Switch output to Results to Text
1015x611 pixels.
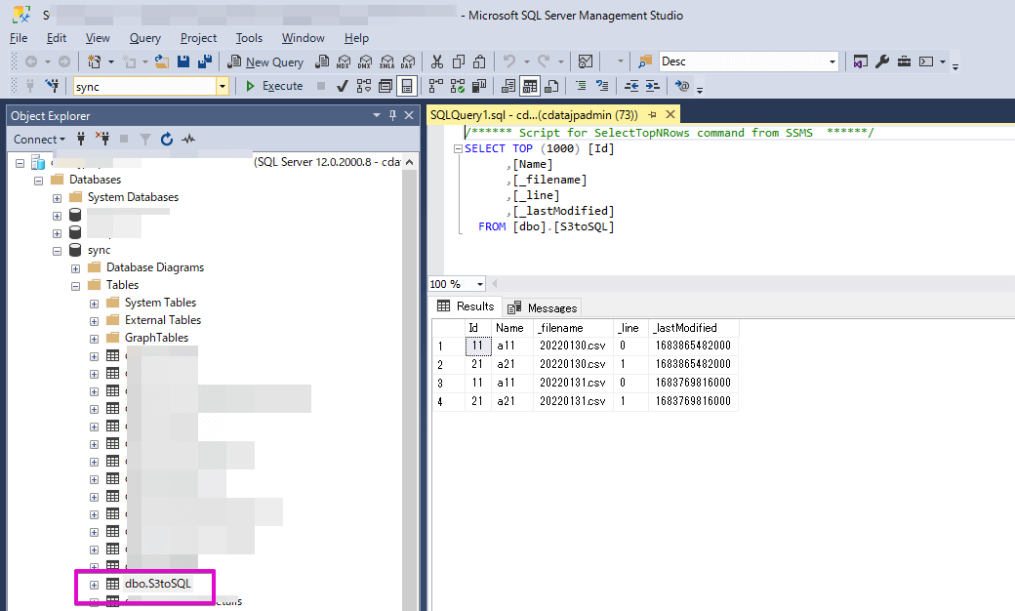pos(508,86)
